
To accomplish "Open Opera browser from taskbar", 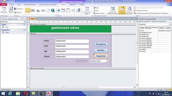I will (26, 94).
